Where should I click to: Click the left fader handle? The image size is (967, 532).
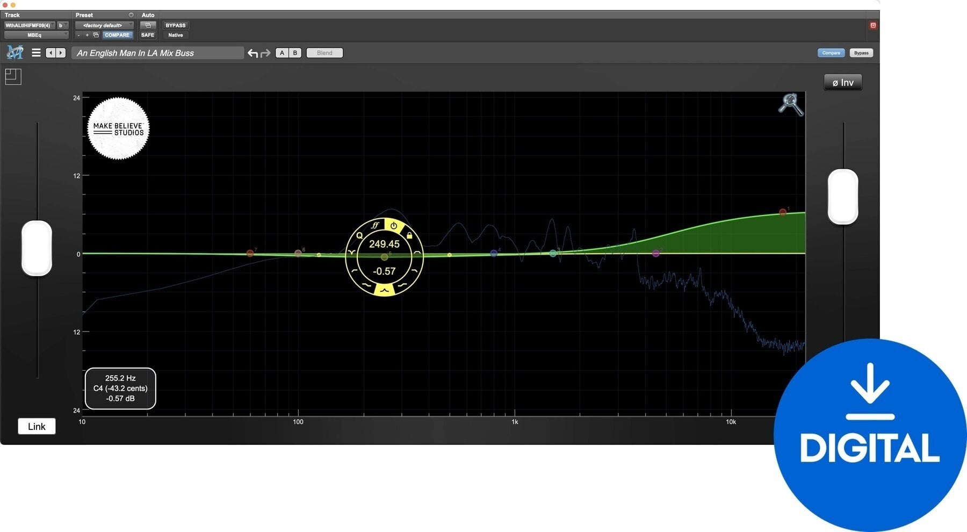tap(37, 248)
